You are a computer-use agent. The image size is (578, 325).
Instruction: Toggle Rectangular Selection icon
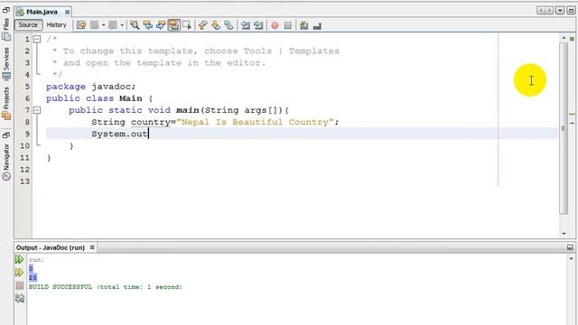(x=187, y=25)
